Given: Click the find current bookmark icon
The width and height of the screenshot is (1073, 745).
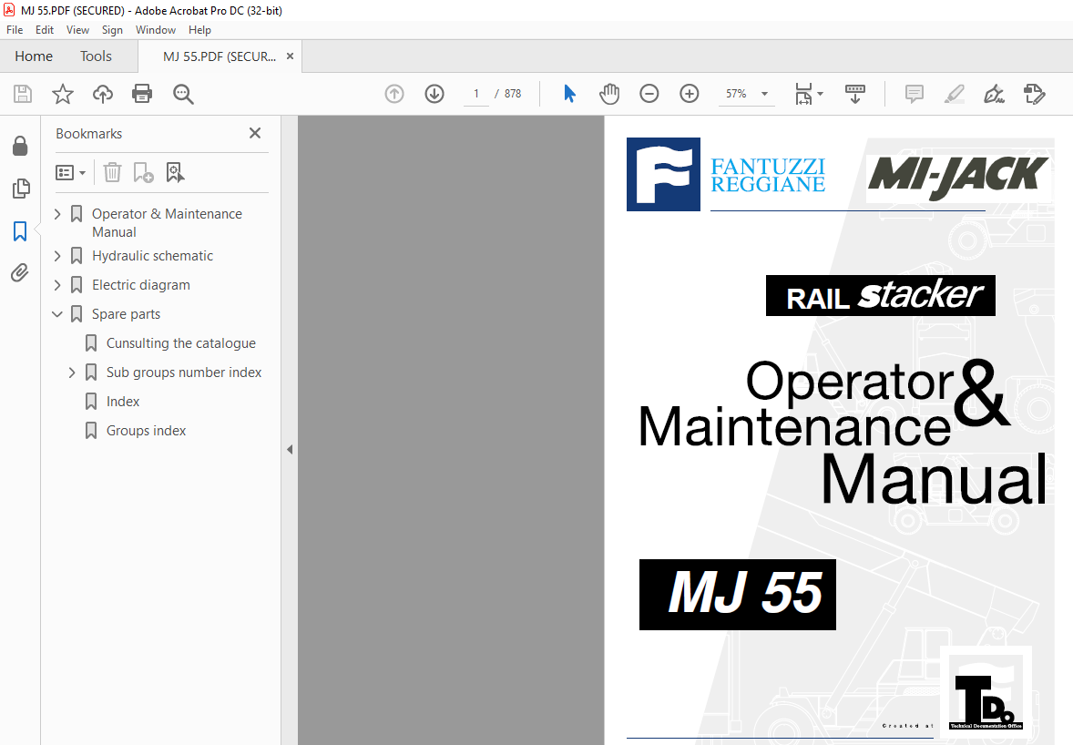Looking at the screenshot, I should [175, 172].
